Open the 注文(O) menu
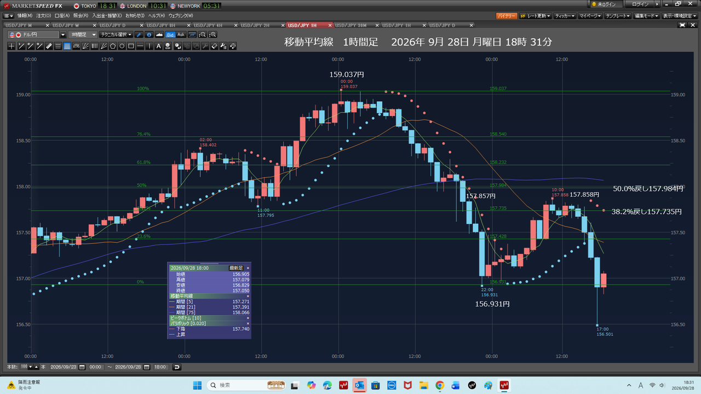Screen dimensions: 701x394 (x=43, y=16)
